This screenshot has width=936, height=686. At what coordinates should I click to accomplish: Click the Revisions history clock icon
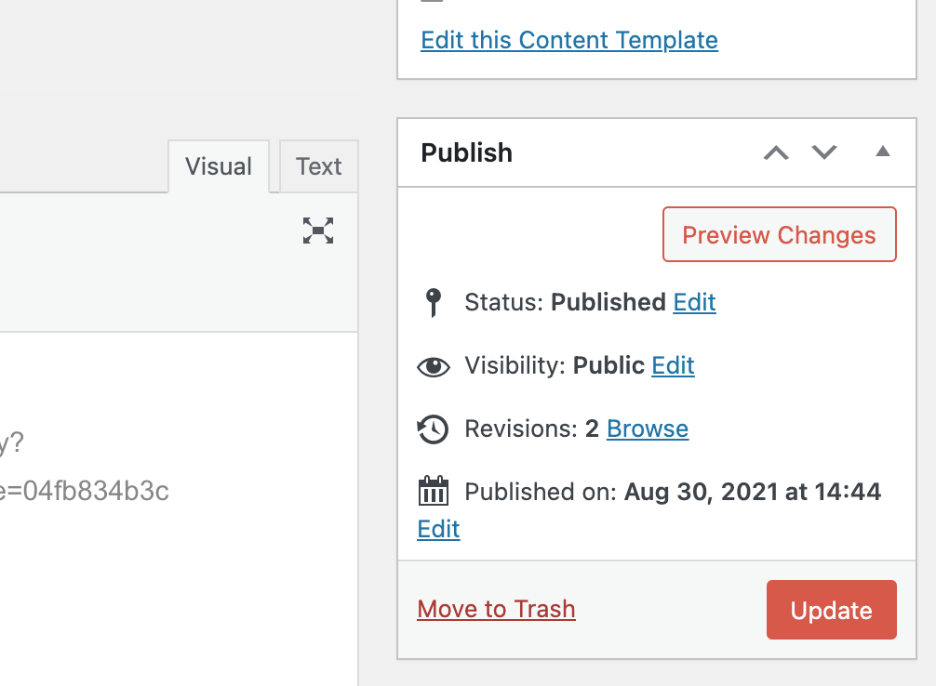[433, 429]
